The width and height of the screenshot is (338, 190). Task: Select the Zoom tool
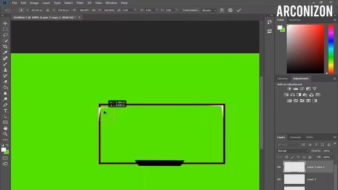pyautogui.click(x=5, y=134)
